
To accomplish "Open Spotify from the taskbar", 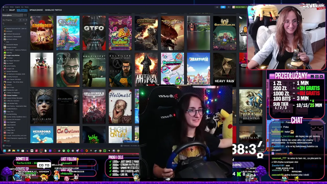I will click(68, 151).
